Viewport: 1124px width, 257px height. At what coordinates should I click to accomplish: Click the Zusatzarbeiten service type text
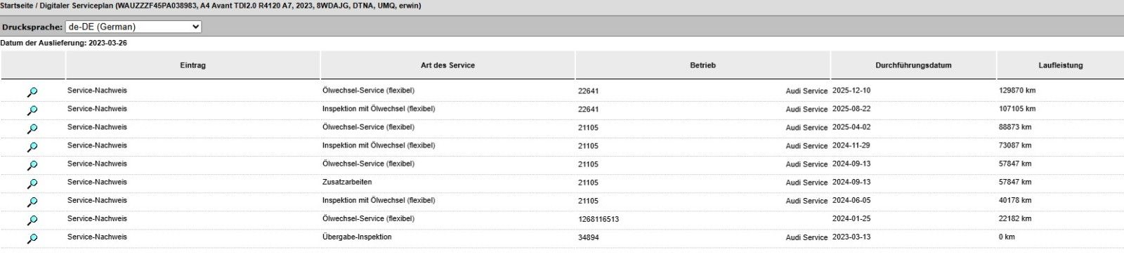tap(347, 182)
